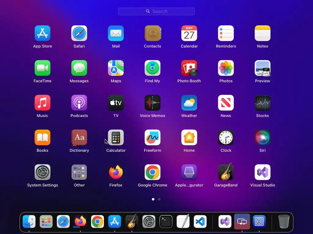Open Podcasts app
Viewport: 313px width, 234px height.
pyautogui.click(x=79, y=103)
